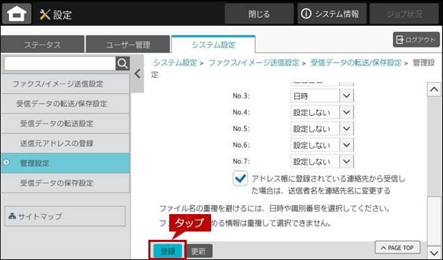This screenshot has width=443, height=260.
Task: Click the scrollbar up arrow
Action: tap(434, 90)
